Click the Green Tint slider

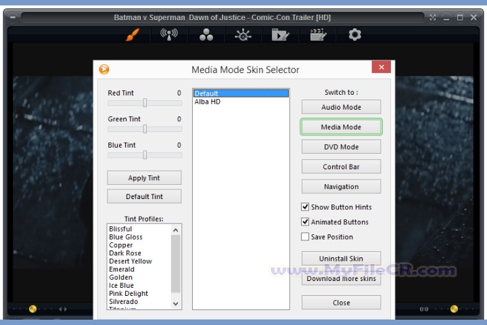[x=145, y=129]
